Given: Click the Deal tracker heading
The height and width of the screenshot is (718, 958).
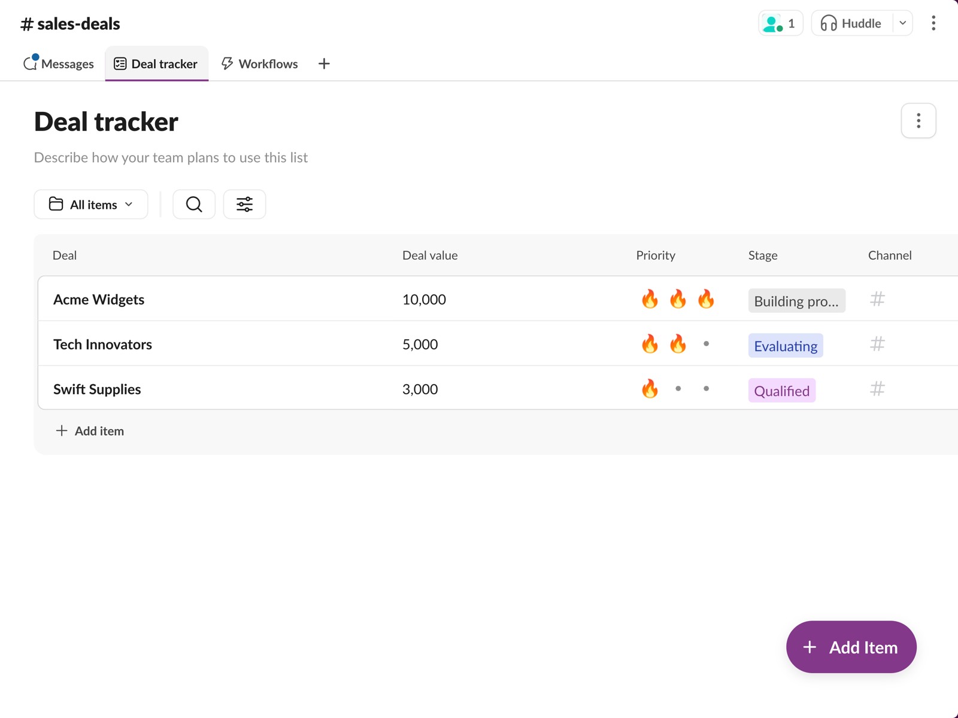Looking at the screenshot, I should pyautogui.click(x=106, y=121).
